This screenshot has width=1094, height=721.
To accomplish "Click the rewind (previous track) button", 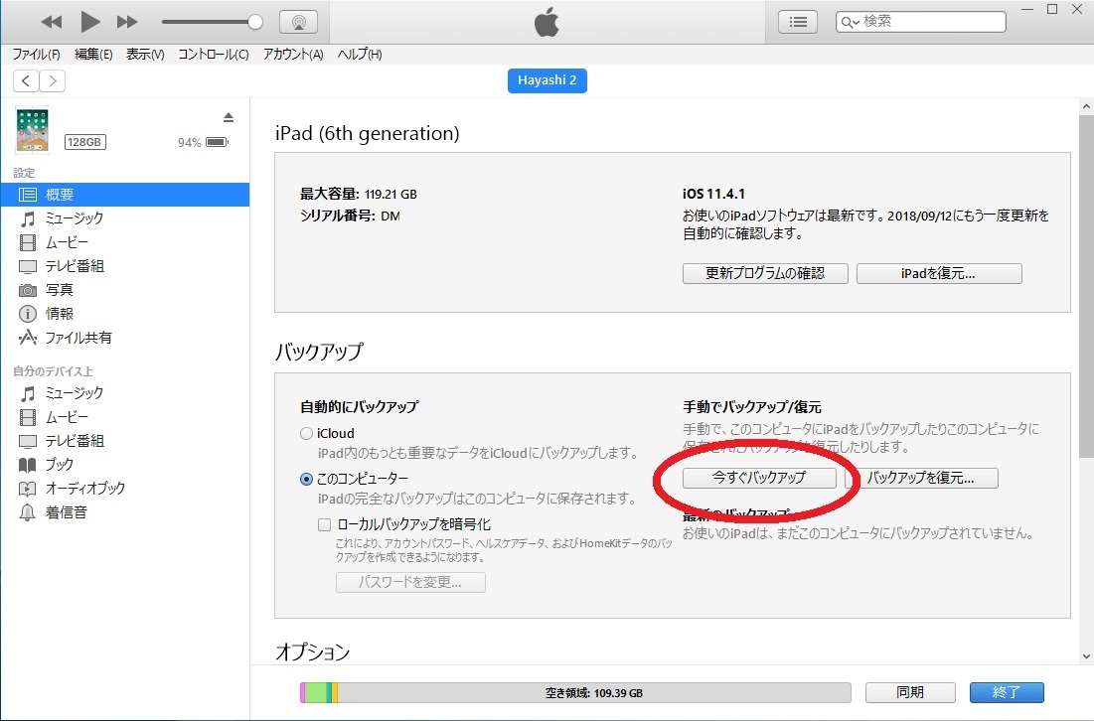I will point(52,22).
